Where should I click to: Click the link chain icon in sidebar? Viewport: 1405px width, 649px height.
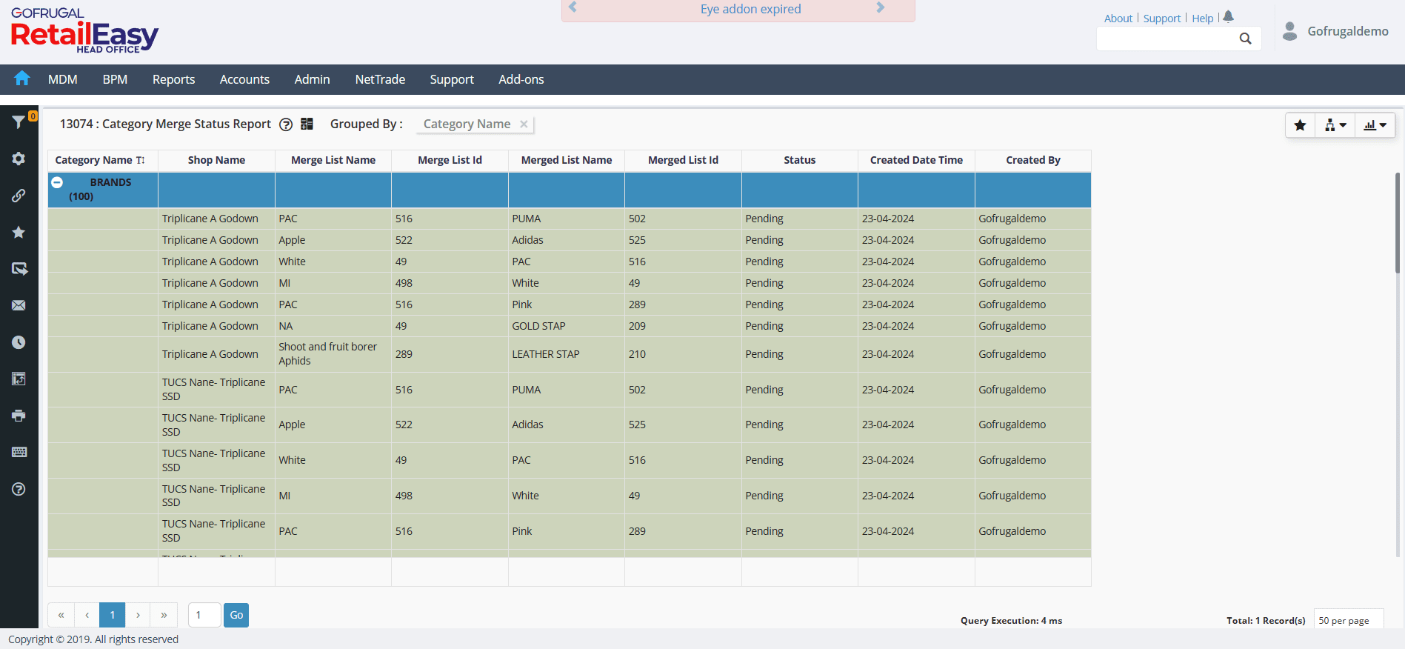[19, 196]
